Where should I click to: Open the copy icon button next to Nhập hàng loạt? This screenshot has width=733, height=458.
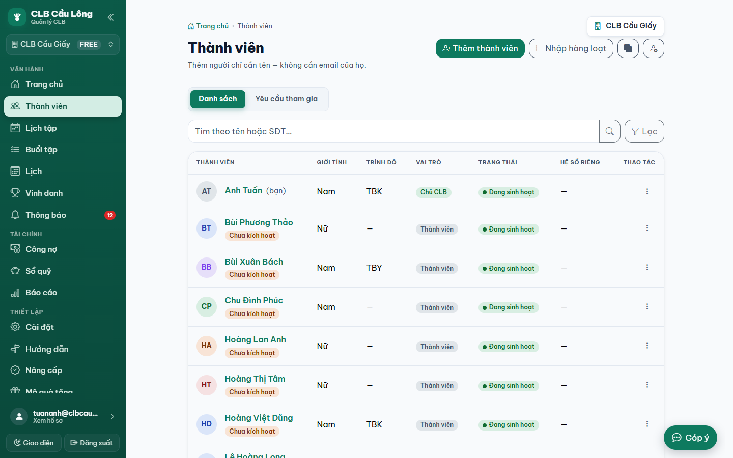(x=628, y=48)
